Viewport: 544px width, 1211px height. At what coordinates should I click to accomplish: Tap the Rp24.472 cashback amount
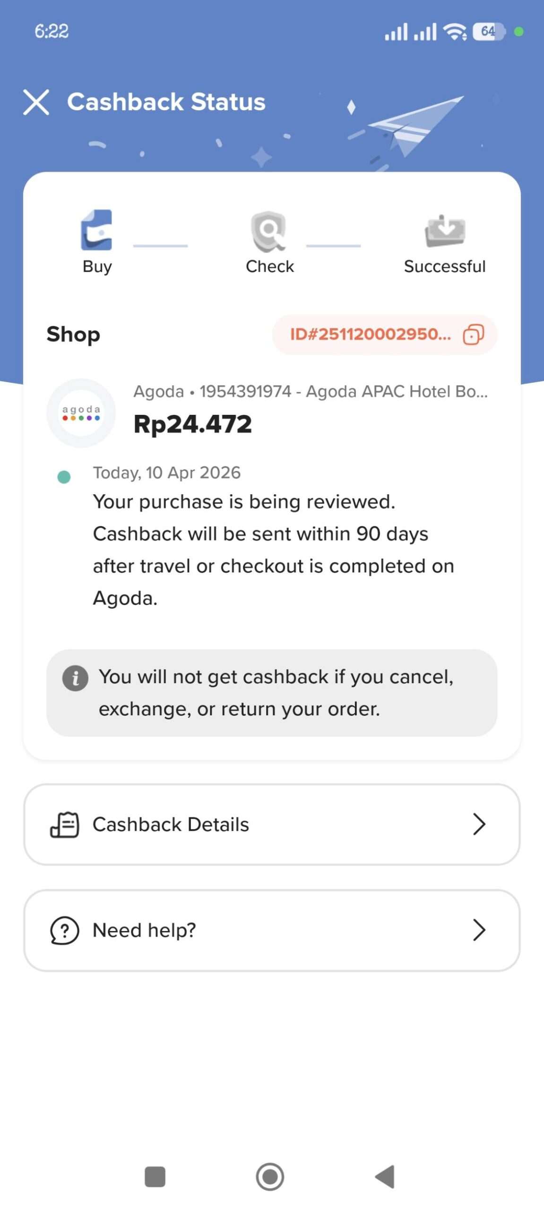coord(193,424)
